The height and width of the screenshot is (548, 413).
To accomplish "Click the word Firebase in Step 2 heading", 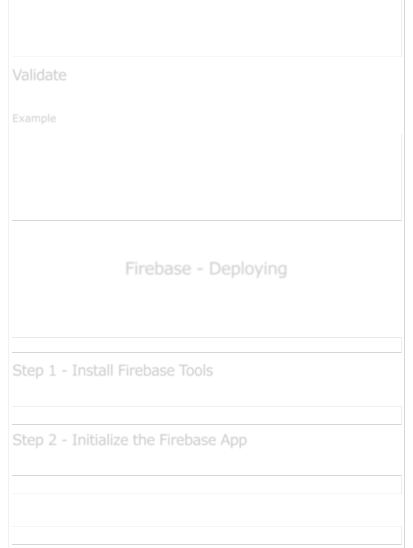I will pyautogui.click(x=187, y=440).
